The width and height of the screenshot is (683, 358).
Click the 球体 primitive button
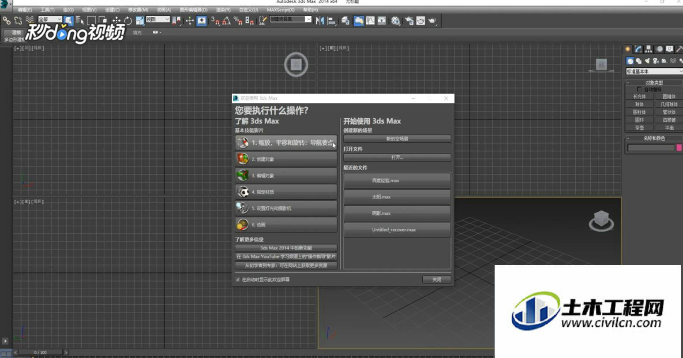point(639,104)
